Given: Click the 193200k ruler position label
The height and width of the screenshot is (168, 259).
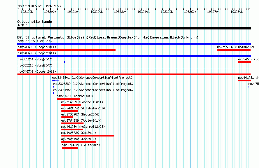Looking at the screenshot, I should pos(50,12).
